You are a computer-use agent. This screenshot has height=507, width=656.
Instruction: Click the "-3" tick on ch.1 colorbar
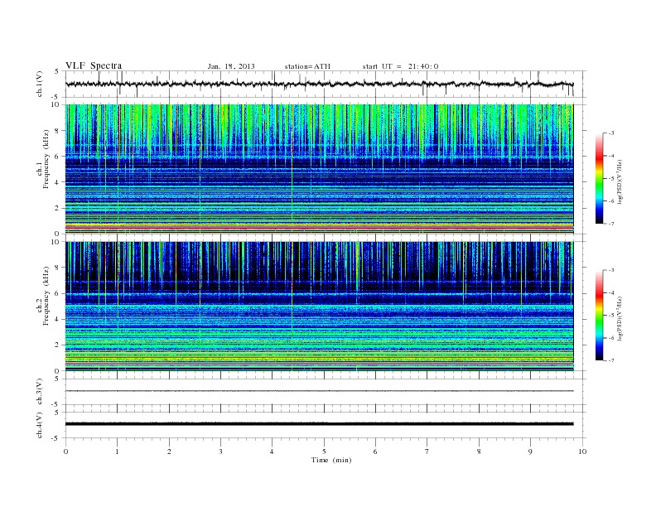point(610,133)
